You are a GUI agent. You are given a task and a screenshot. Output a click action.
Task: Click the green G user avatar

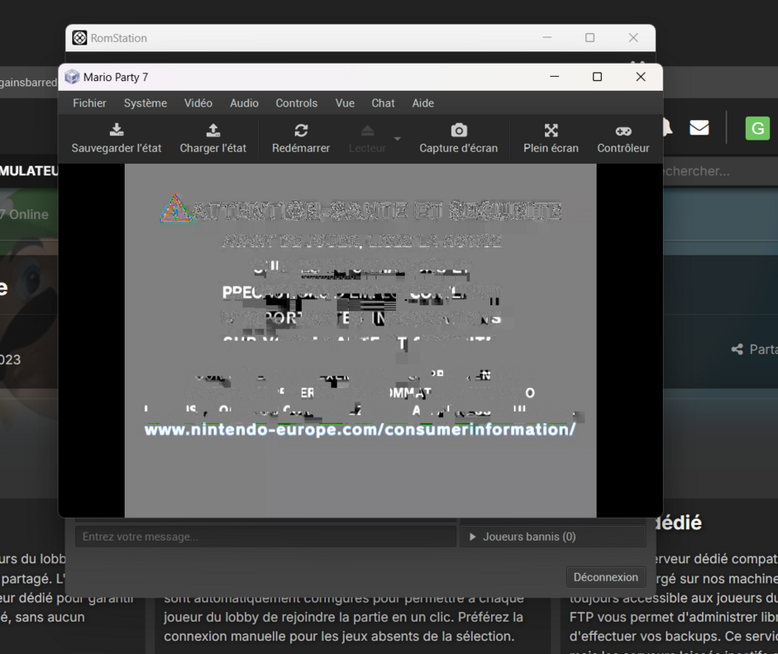click(757, 128)
